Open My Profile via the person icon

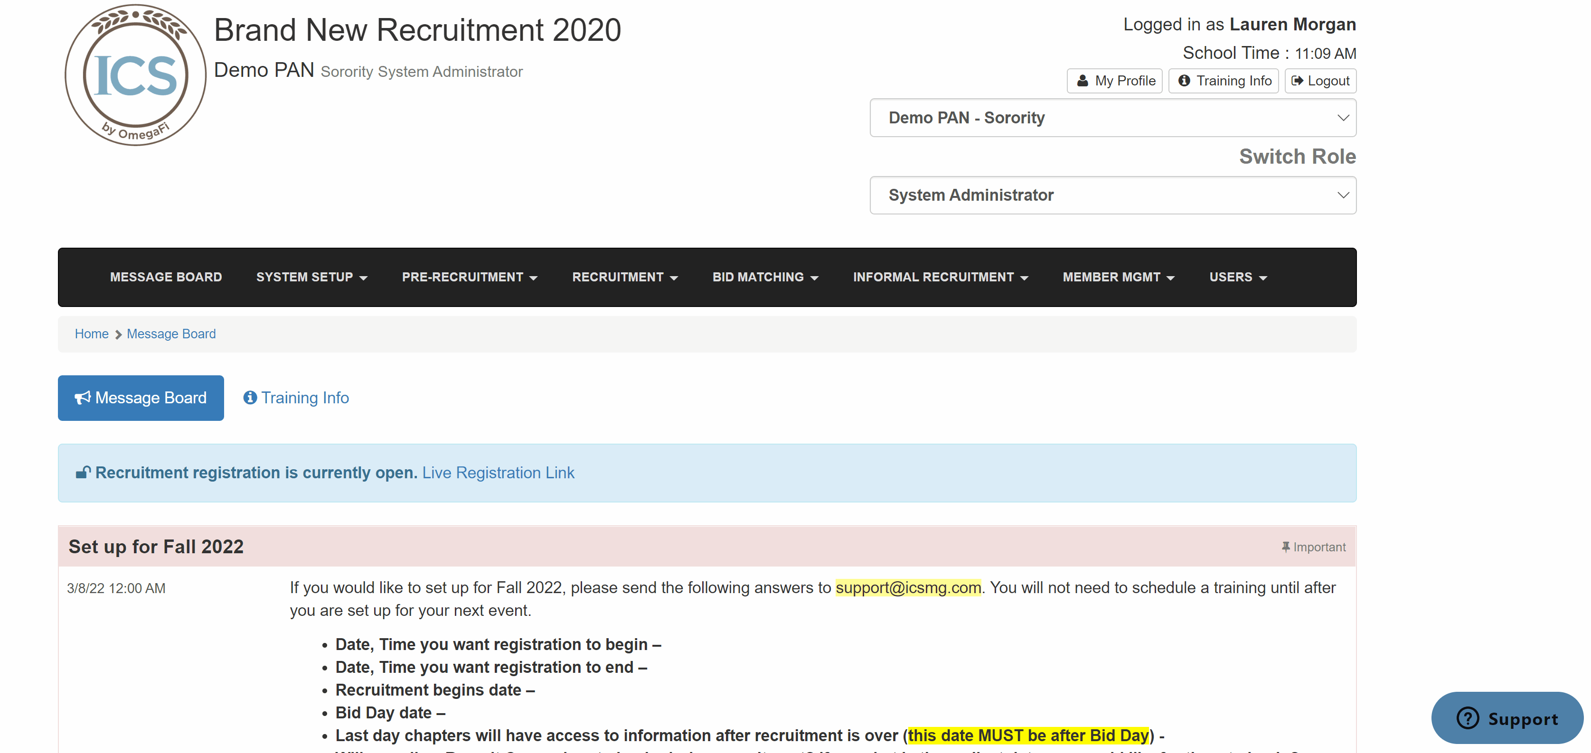pos(1083,80)
